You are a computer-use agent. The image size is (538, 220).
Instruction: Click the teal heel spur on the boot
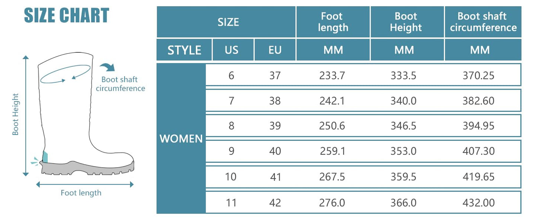click(45, 157)
